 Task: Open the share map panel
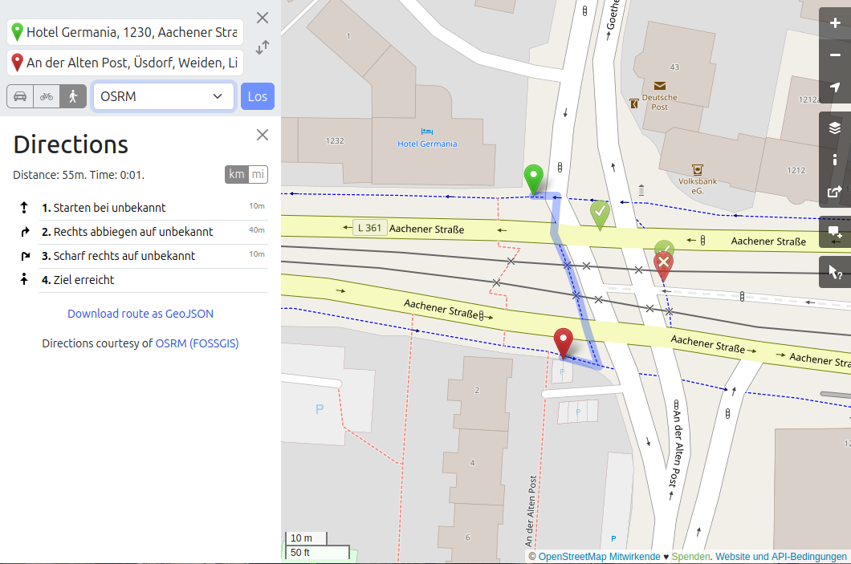835,192
